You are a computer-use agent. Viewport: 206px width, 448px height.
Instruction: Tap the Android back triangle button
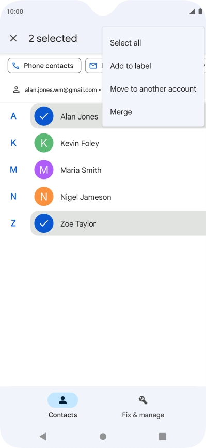(43, 436)
